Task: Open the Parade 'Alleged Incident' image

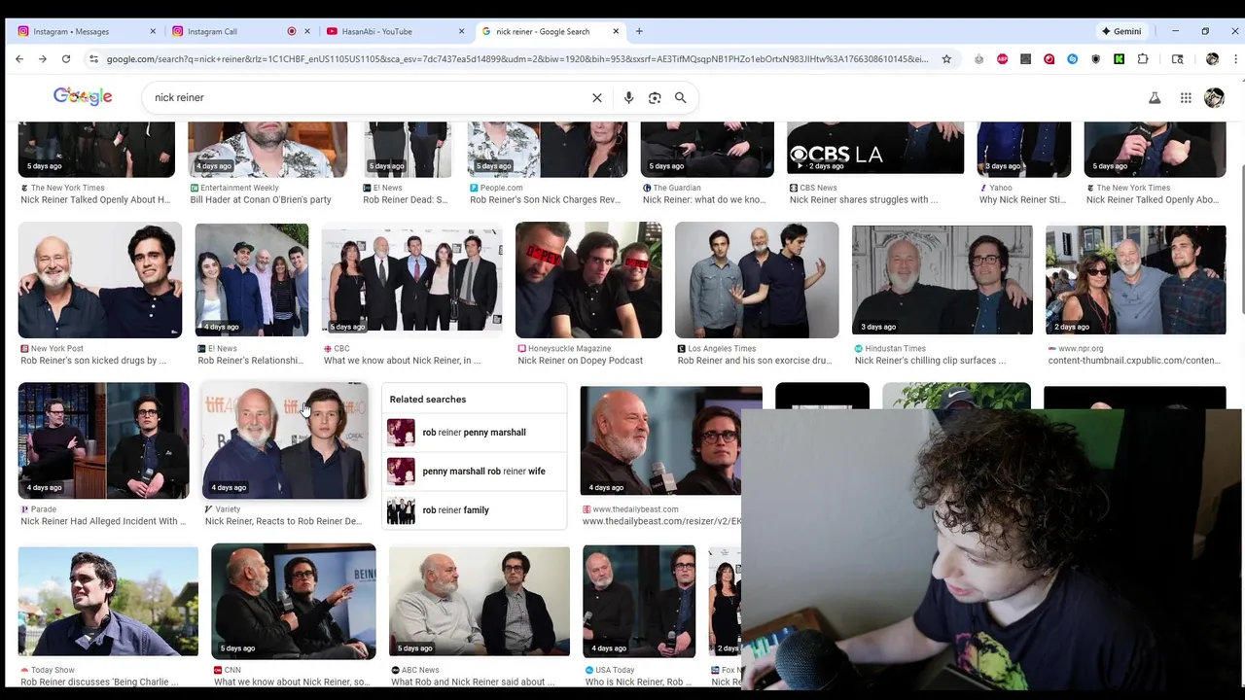Action: 103,440
